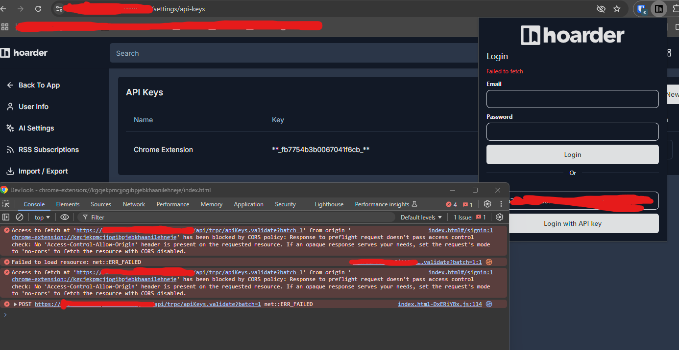Click the Hoarder logo in the sidebar

click(x=24, y=53)
